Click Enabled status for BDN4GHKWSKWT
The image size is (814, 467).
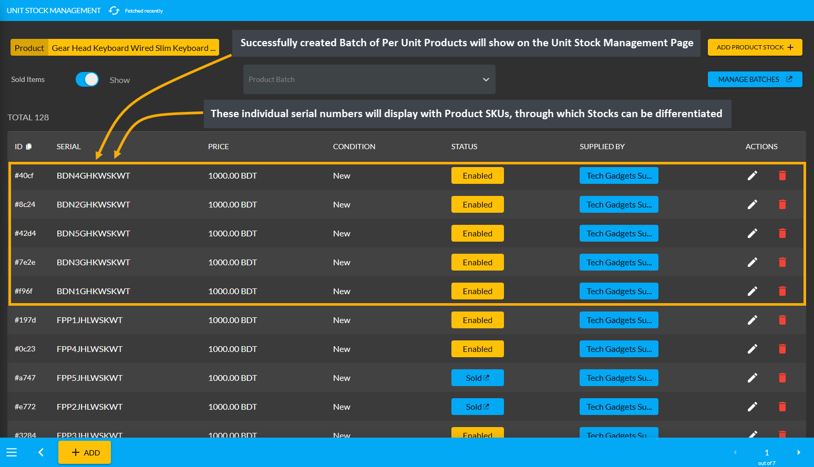tap(477, 175)
